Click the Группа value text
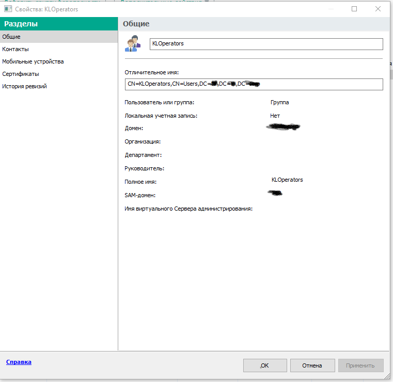 coord(280,102)
